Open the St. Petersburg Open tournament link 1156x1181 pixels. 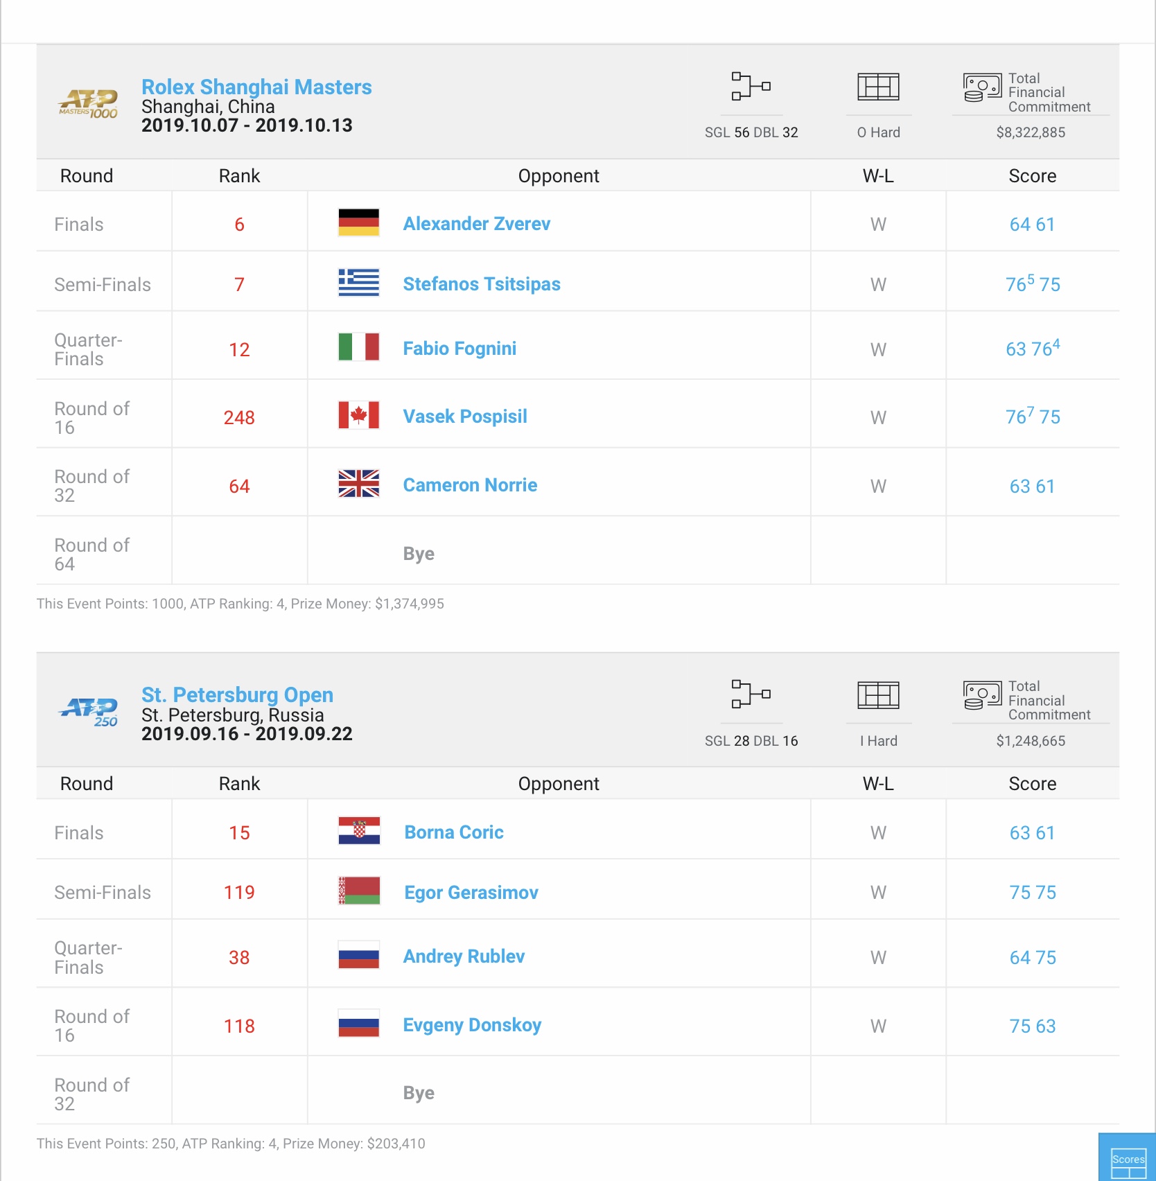(237, 694)
